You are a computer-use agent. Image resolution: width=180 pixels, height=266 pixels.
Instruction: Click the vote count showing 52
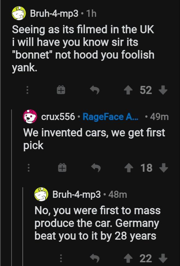pos(146,90)
